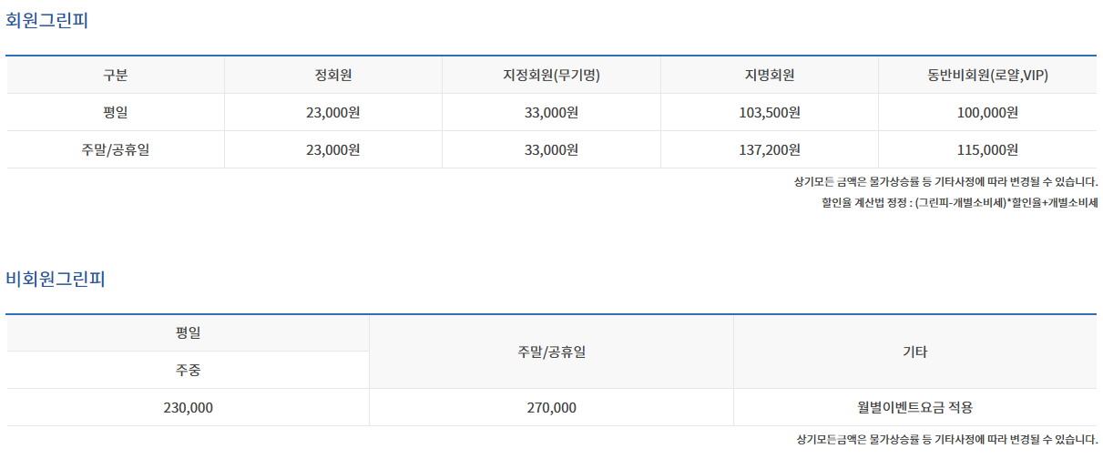Image resolution: width=1103 pixels, height=459 pixels.
Task: Click the 115,000원 guest weekend fee
Action: click(x=987, y=150)
